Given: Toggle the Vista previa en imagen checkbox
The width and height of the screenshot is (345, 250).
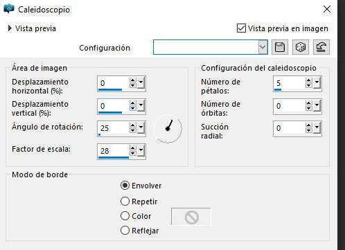Looking at the screenshot, I should (241, 28).
